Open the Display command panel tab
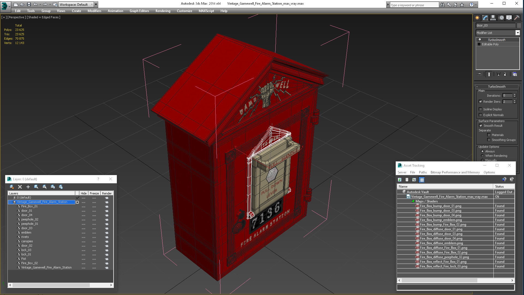524x295 pixels. click(x=509, y=18)
